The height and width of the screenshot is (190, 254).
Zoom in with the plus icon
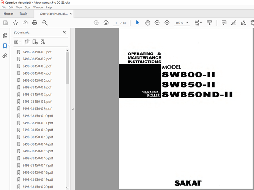tap(167, 23)
